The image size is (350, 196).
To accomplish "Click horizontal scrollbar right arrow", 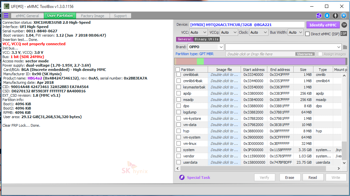I will (338, 169).
